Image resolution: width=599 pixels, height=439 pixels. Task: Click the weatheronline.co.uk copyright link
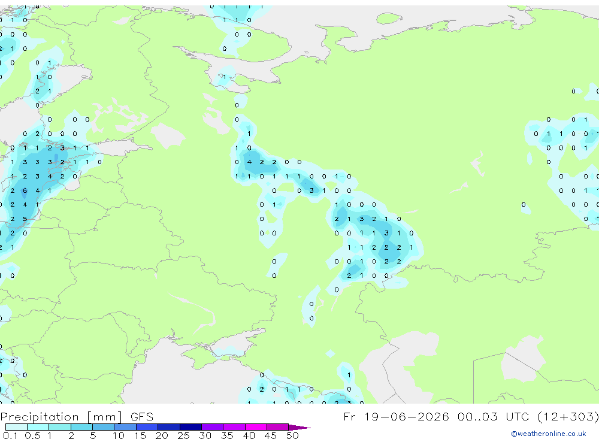(548, 434)
